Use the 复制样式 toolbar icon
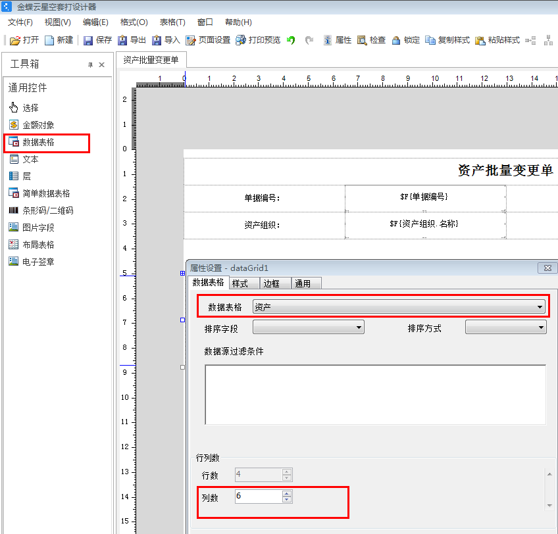 (447, 40)
